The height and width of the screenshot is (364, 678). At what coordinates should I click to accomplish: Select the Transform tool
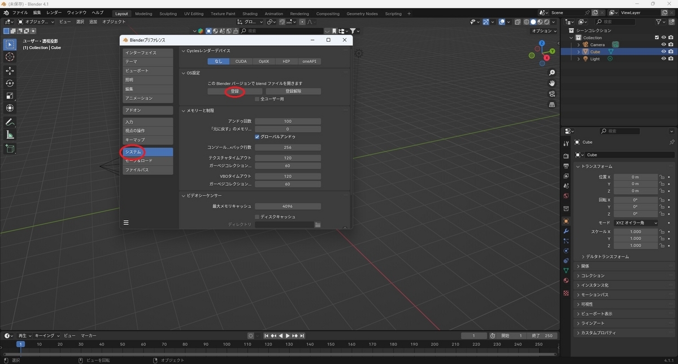(x=10, y=108)
